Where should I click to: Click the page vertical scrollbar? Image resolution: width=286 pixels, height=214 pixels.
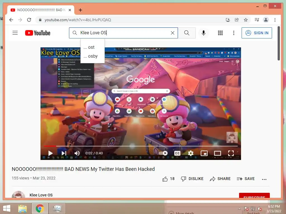(x=279, y=43)
